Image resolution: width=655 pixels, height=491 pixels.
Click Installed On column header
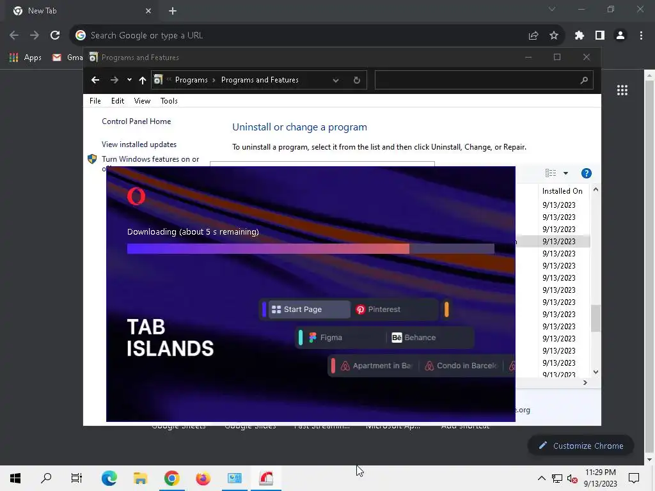(562, 191)
